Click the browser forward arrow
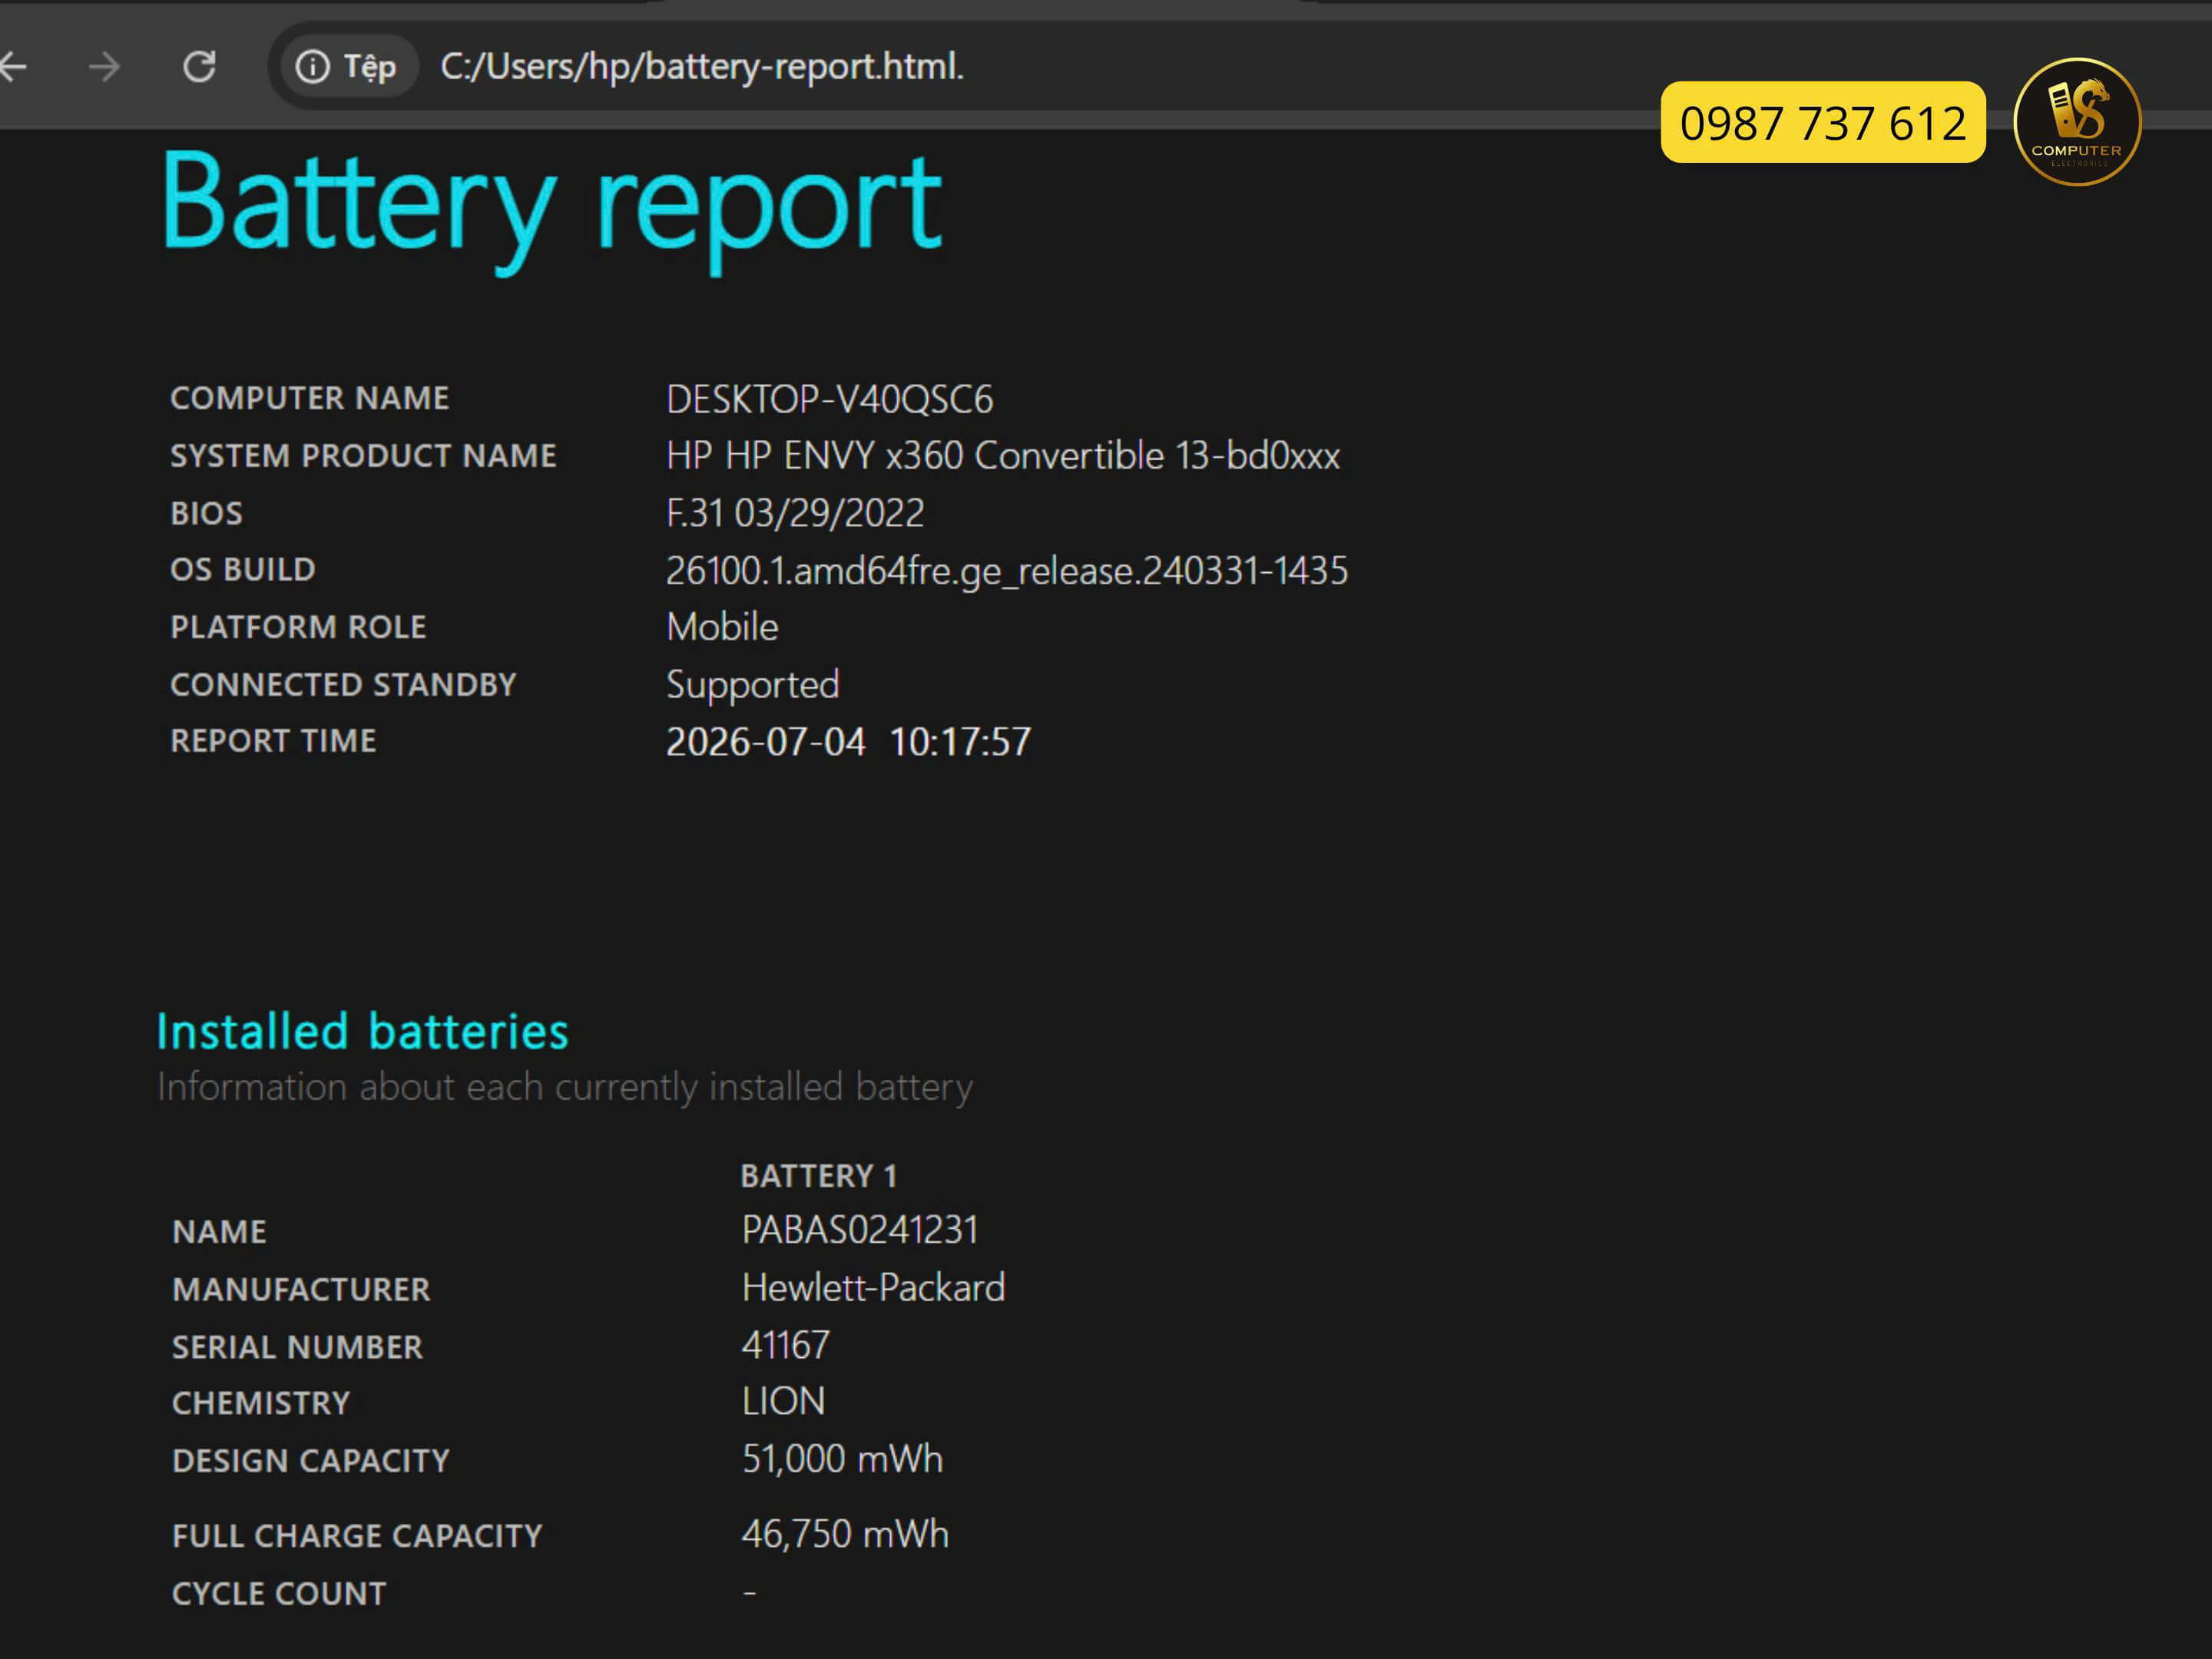The height and width of the screenshot is (1659, 2212). [x=104, y=67]
